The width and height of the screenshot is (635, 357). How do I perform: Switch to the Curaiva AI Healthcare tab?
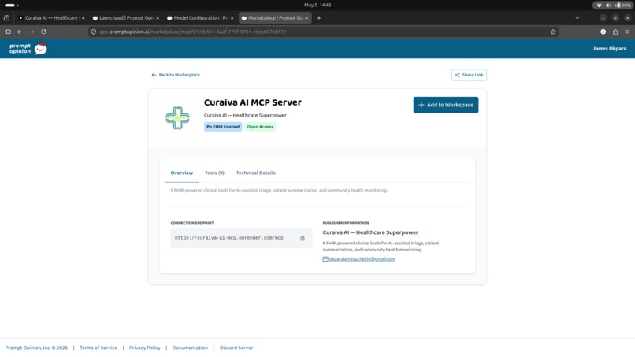(x=50, y=18)
